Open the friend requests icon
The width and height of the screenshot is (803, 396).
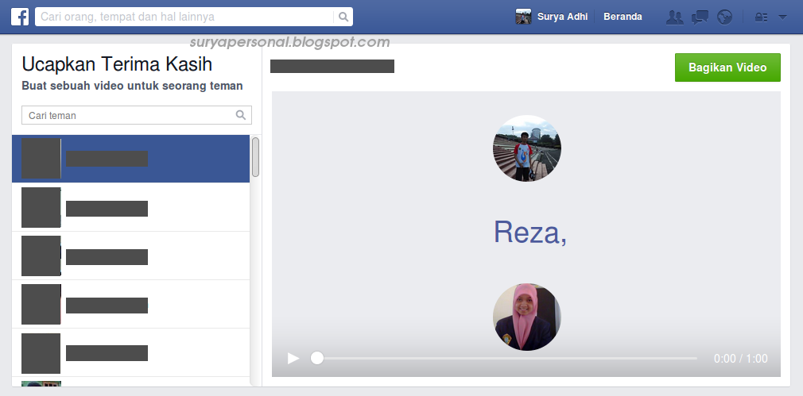(x=674, y=17)
